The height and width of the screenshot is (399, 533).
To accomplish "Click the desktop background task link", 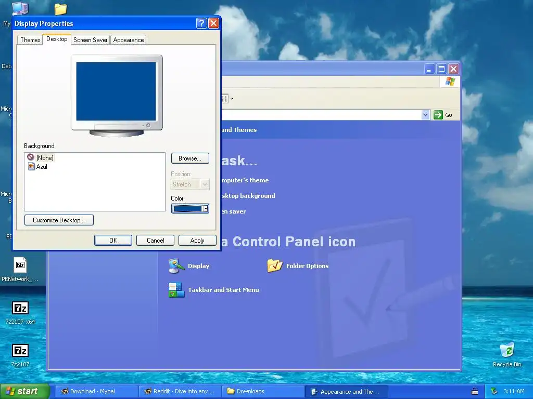I will point(248,196).
